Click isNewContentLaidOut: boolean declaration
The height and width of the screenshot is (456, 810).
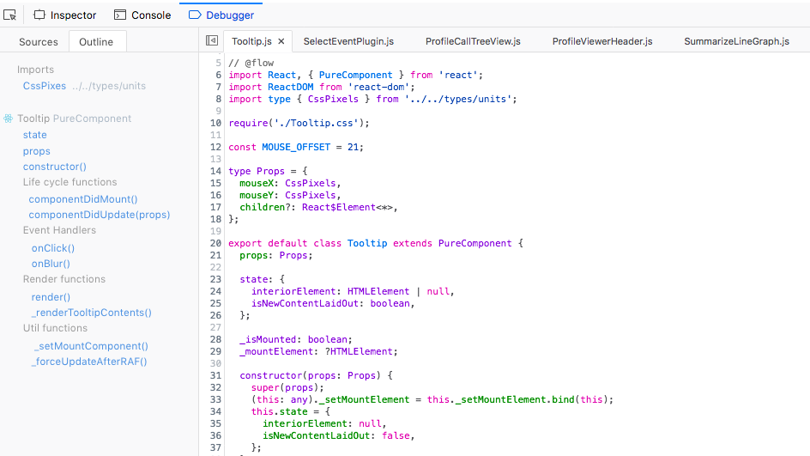point(333,303)
